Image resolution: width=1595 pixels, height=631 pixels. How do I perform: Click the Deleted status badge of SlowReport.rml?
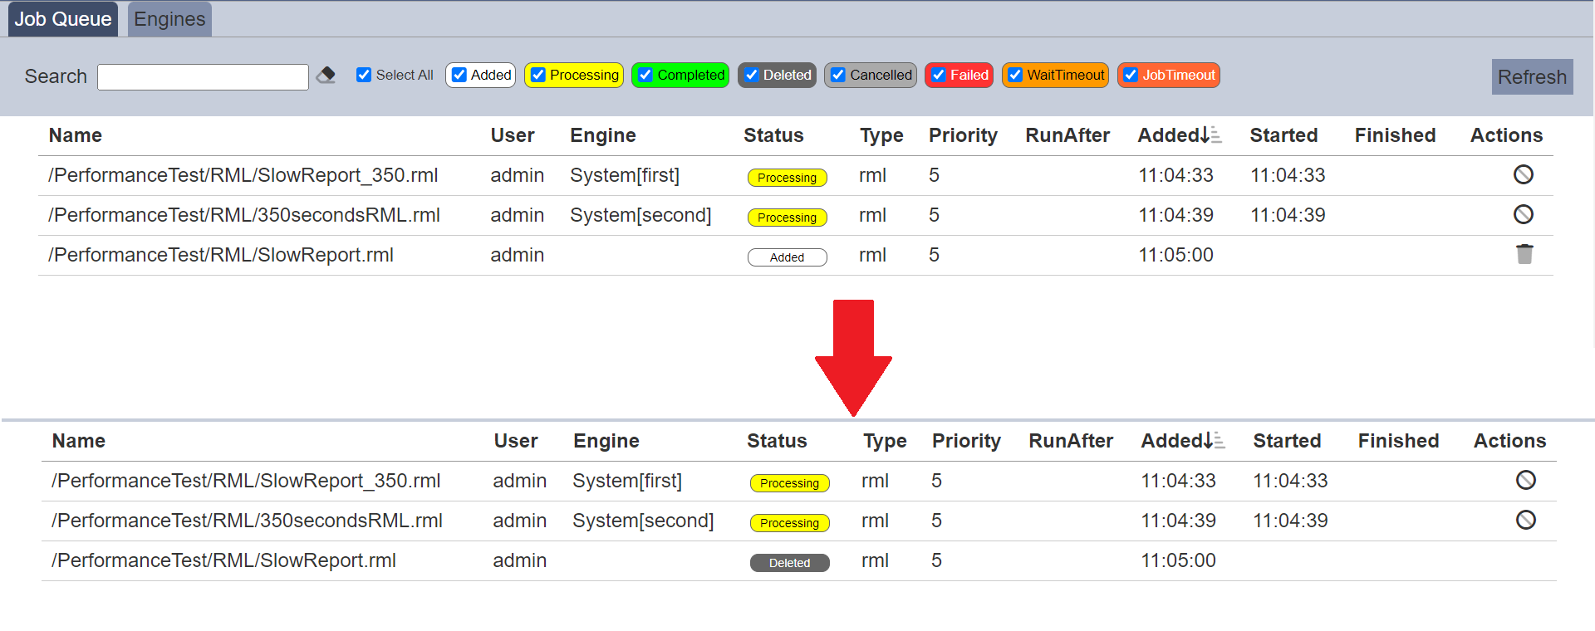coord(789,563)
